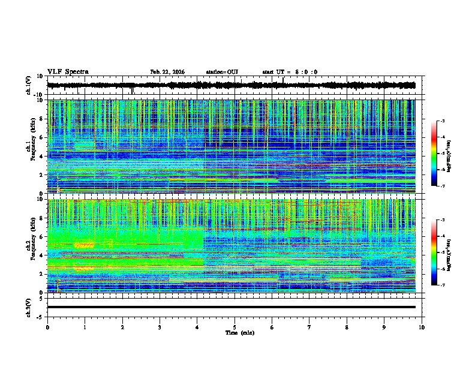Click the black ch.3 voltage trace bar
The width and height of the screenshot is (475, 367).
tap(231, 307)
